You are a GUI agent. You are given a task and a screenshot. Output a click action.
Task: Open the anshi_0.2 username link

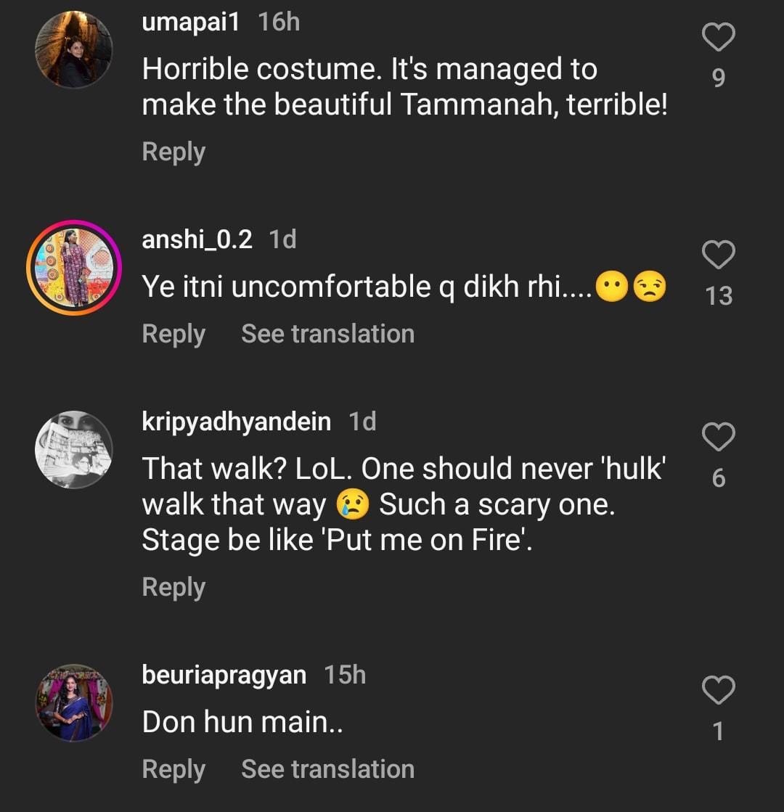coord(197,239)
